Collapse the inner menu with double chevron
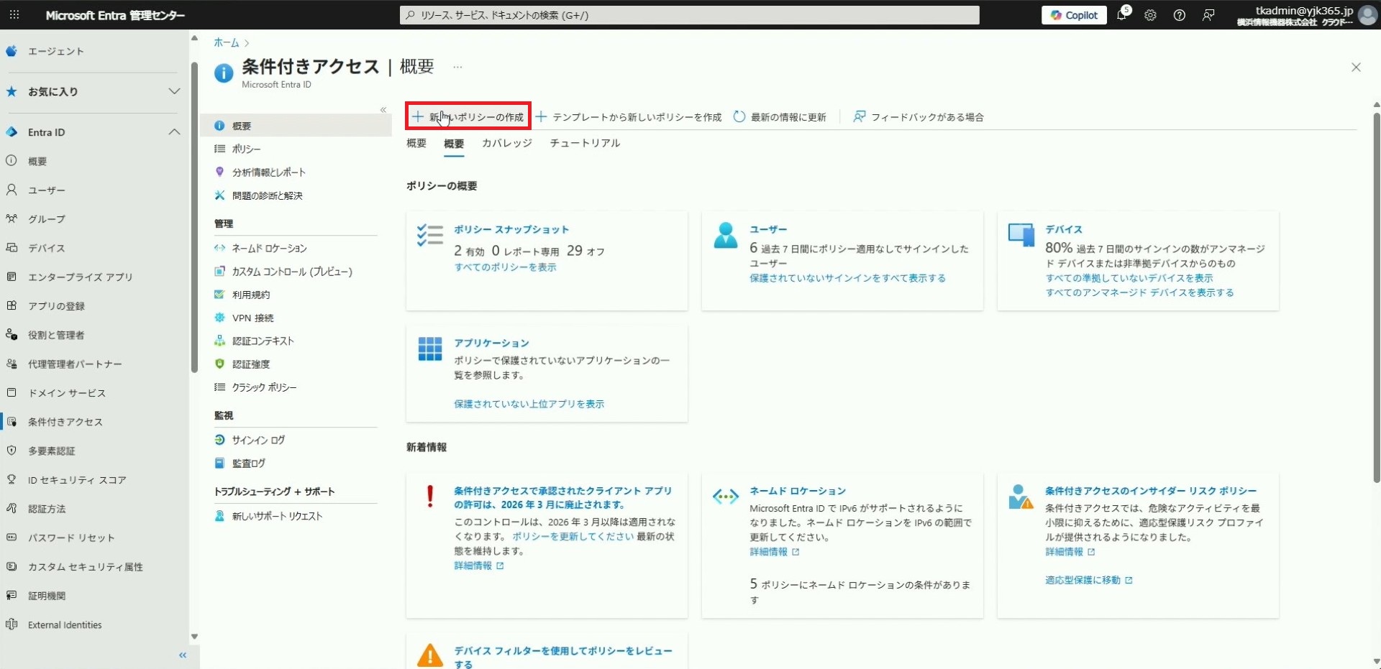This screenshot has height=669, width=1381. point(383,110)
